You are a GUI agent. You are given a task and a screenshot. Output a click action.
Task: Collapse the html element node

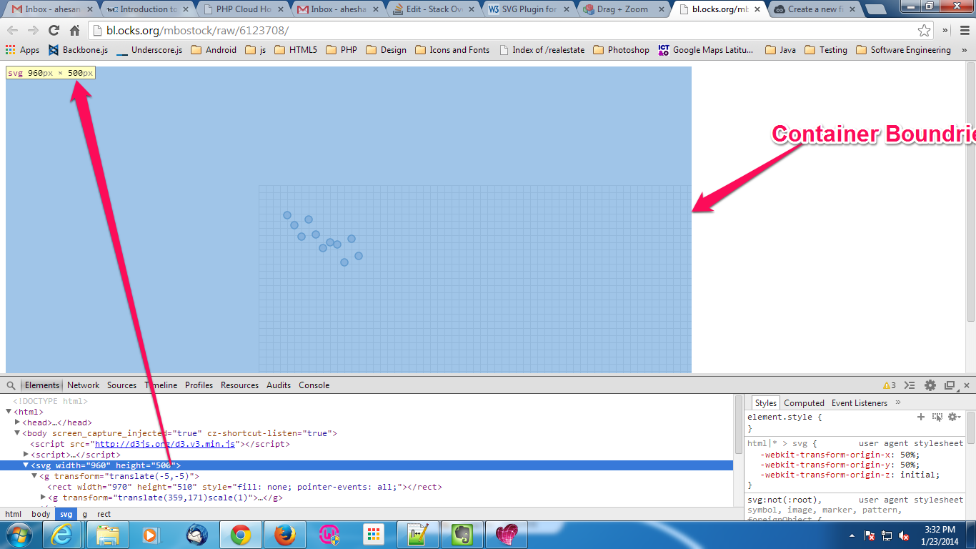(9, 412)
